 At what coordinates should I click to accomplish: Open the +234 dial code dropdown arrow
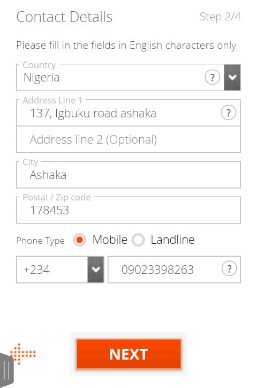tap(96, 270)
